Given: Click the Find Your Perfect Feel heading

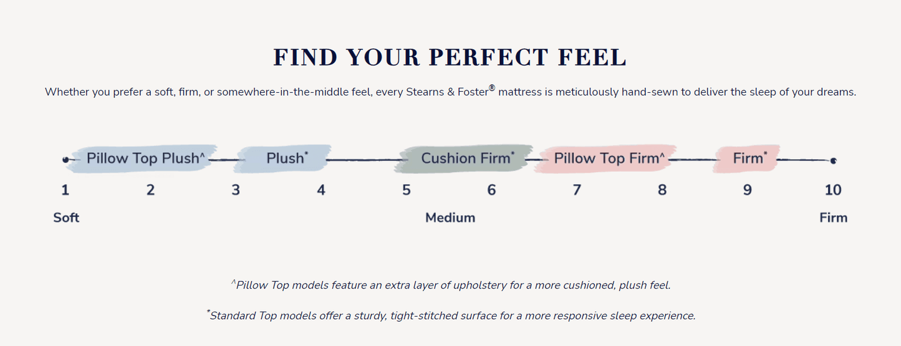Looking at the screenshot, I should point(450,57).
